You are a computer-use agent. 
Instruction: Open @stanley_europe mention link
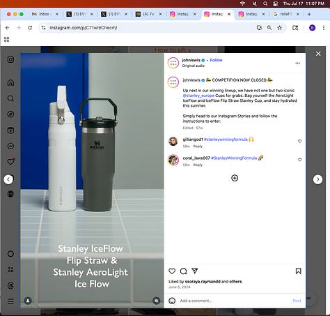coord(198,96)
